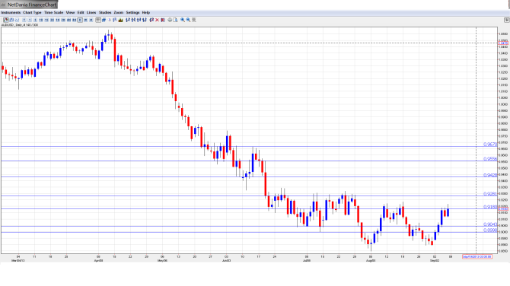The height and width of the screenshot is (286, 510).
Task: Open the Lines menu
Action: [x=91, y=12]
